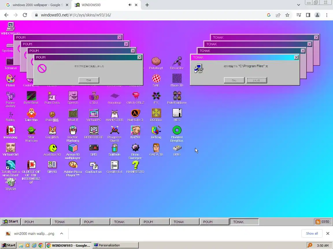Open the tab search dropdown arrow
The height and width of the screenshot is (249, 333).
299,5
